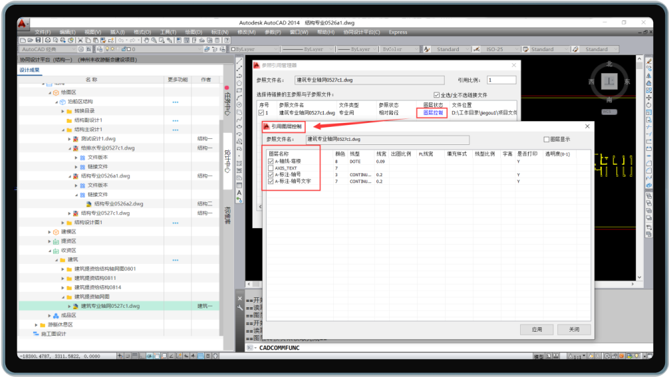The image size is (669, 377).
Task: Expand the 成品区 tree node
Action: 49,316
